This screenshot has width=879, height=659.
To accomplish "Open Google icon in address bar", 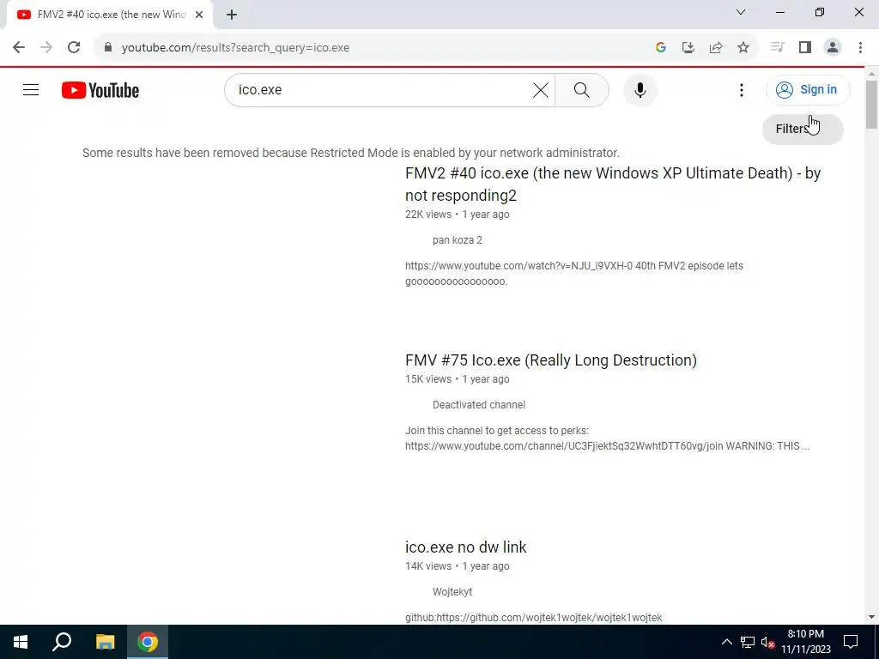I will (660, 48).
